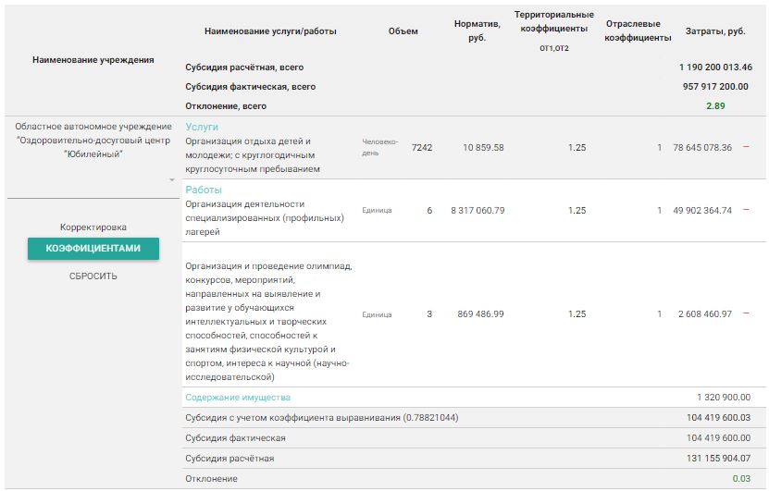Click the red minus icon beside 49 902 364.74
The width and height of the screenshot is (769, 491).
[x=746, y=210]
